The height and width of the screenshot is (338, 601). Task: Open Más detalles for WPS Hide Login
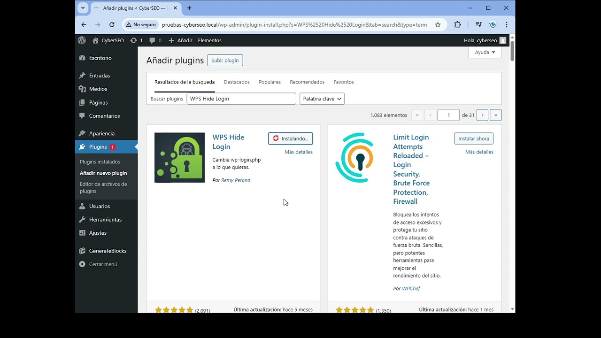tap(299, 152)
